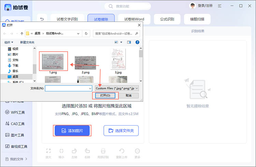This screenshot has width=256, height=167.
Task: Click the re-upload (重新上传) icon
Action: point(122,151)
